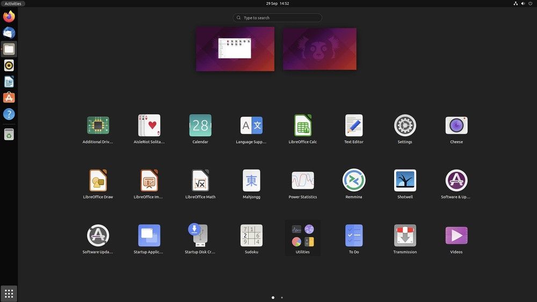Launch LibreOffice Math
Screen dimensions: 537x302
(x=200, y=180)
